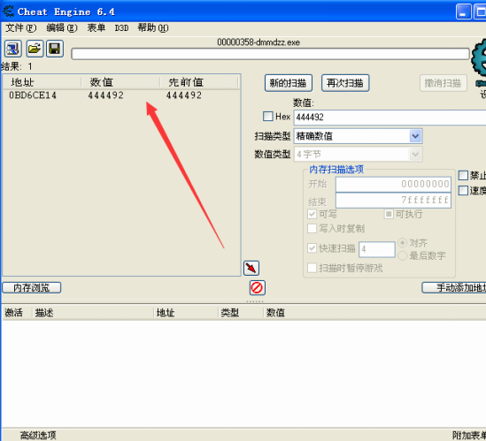Viewport: 486px width, 441px height.
Task: Toggle the 可写 writable checkbox
Action: click(x=312, y=214)
